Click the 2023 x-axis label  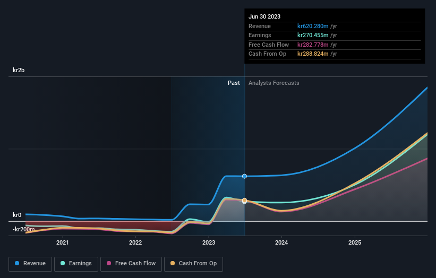(x=209, y=243)
